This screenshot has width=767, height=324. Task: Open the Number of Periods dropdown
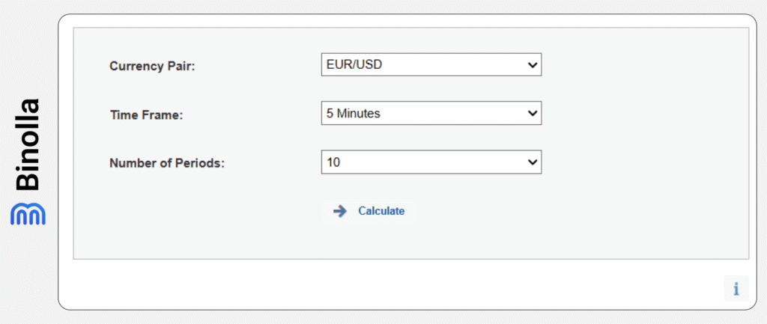point(431,162)
